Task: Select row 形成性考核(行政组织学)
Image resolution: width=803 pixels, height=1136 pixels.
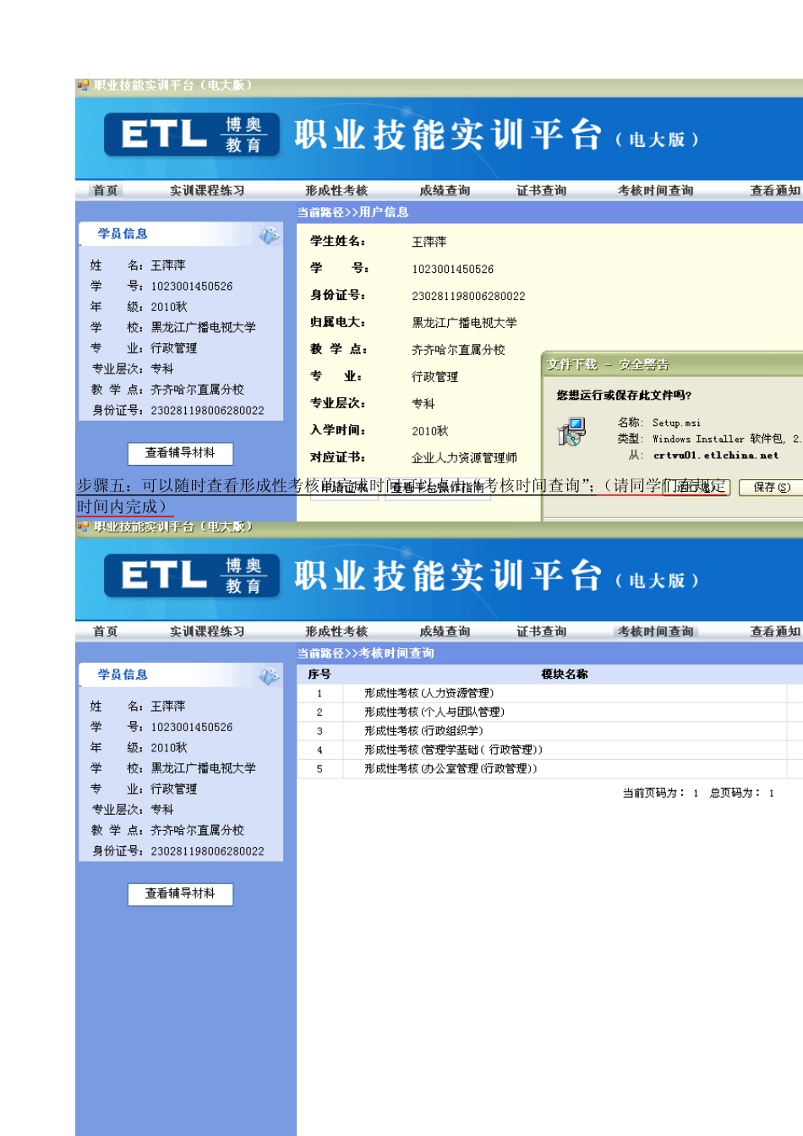Action: click(x=542, y=730)
